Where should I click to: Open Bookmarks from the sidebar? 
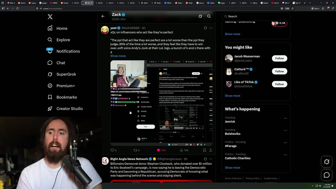[x=62, y=97]
